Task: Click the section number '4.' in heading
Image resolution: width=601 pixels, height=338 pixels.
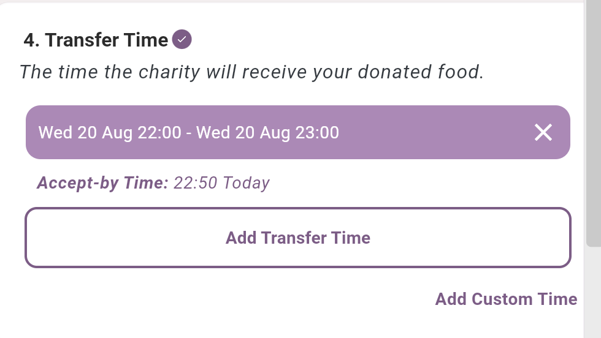Action: (x=32, y=40)
